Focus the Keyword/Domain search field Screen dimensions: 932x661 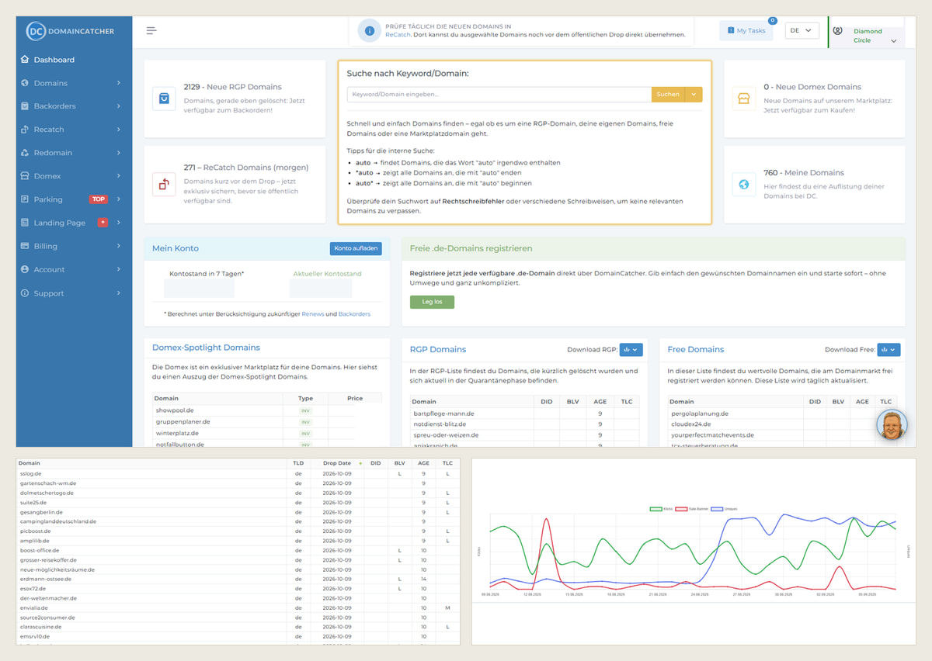(499, 94)
